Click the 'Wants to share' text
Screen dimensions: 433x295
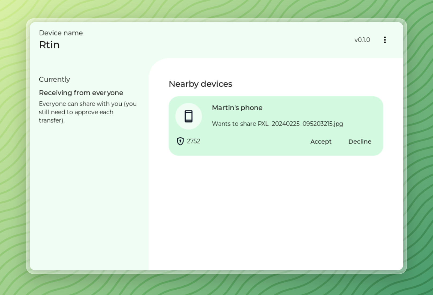234,124
